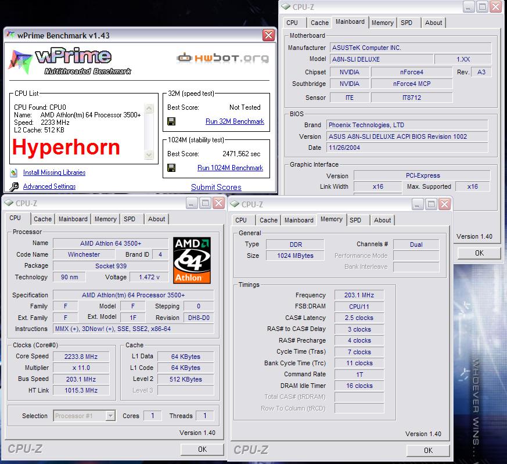Viewport: 507px width, 464px height.
Task: Click the Core Speed value 2233.8 MHz
Action: click(x=81, y=357)
